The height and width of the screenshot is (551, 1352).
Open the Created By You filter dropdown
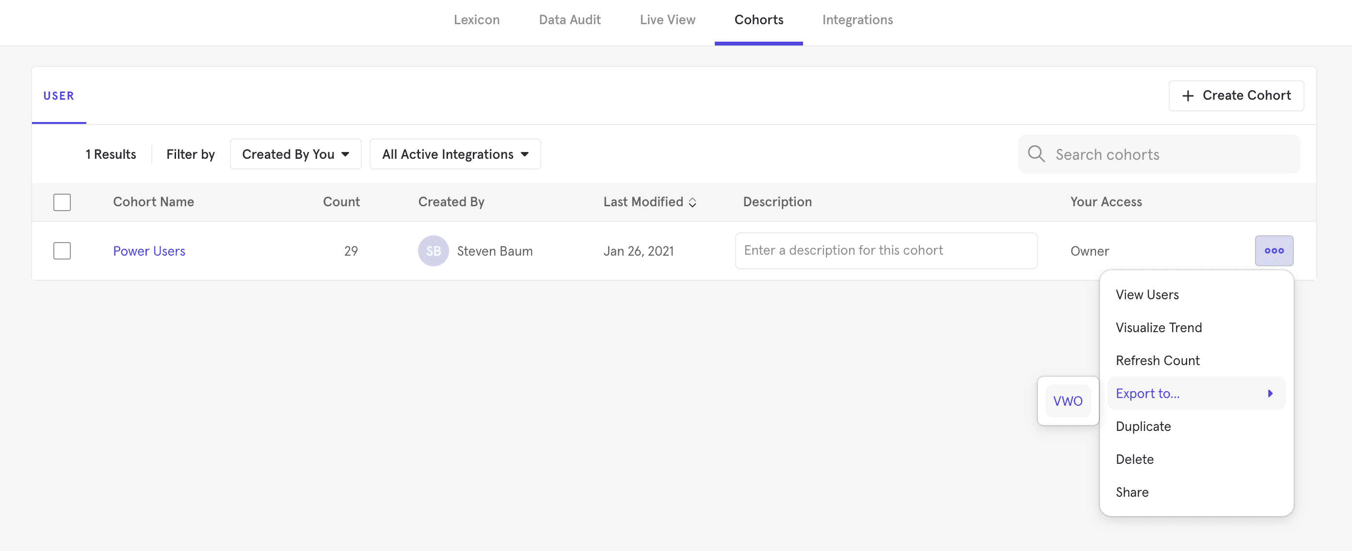[x=295, y=154]
